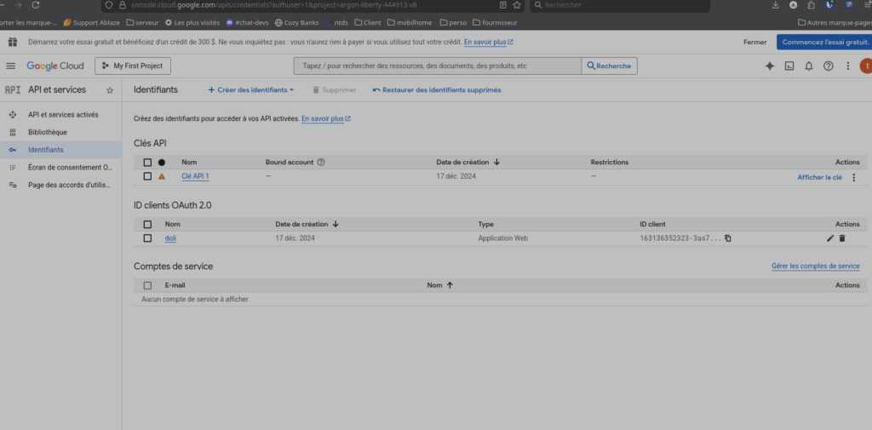Delete the doli OAuth client with trash icon
The width and height of the screenshot is (872, 430).
(842, 238)
